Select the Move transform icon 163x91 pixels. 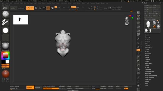(36, 8)
